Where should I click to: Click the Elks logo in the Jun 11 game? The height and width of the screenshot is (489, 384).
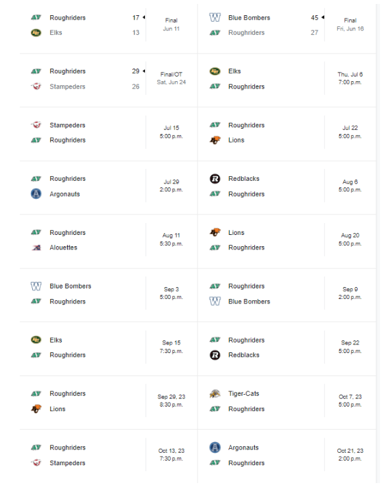(36, 32)
